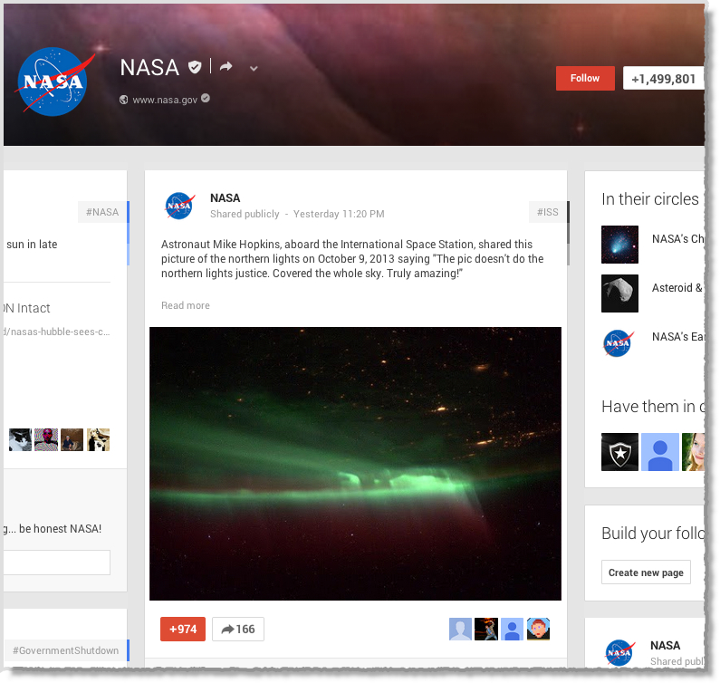Open the NASA avatar on the northern lights post
Viewport: 720px width, 683px height.
point(179,206)
